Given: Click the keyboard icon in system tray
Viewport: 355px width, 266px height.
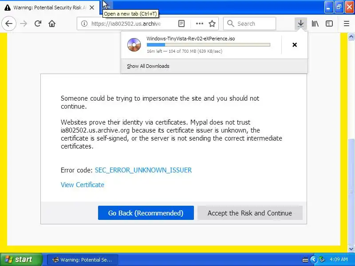Looking at the screenshot, I should [305, 260].
